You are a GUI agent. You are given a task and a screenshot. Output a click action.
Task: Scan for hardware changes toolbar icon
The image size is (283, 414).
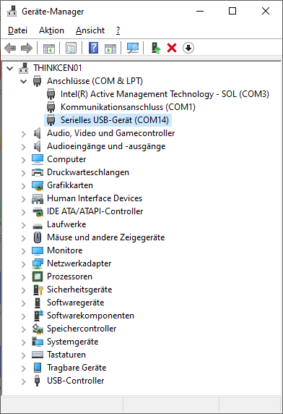point(133,48)
